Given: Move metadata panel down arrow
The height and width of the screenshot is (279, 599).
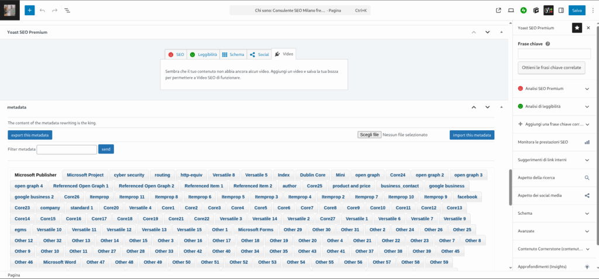Looking at the screenshot, I should point(487,107).
